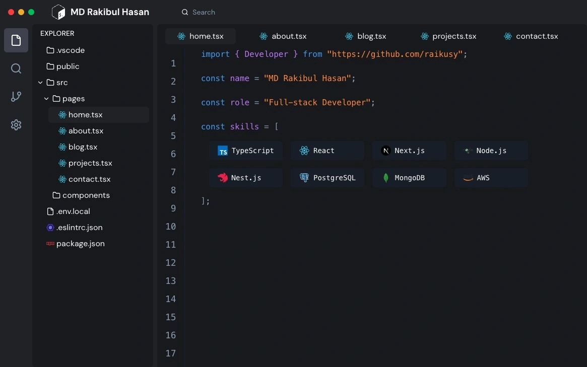Collapse the src folder chevron

coord(40,83)
